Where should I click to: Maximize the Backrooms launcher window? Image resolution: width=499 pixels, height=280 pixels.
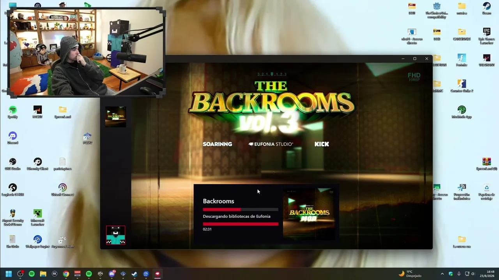click(x=415, y=59)
